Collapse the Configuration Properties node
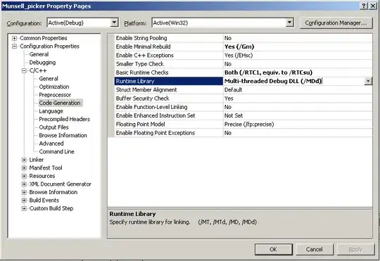 click(15, 46)
